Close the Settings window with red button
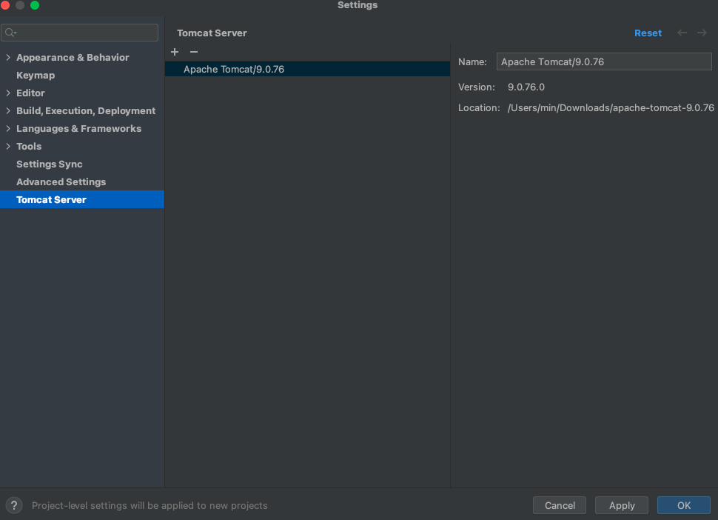718x520 pixels. pos(5,5)
